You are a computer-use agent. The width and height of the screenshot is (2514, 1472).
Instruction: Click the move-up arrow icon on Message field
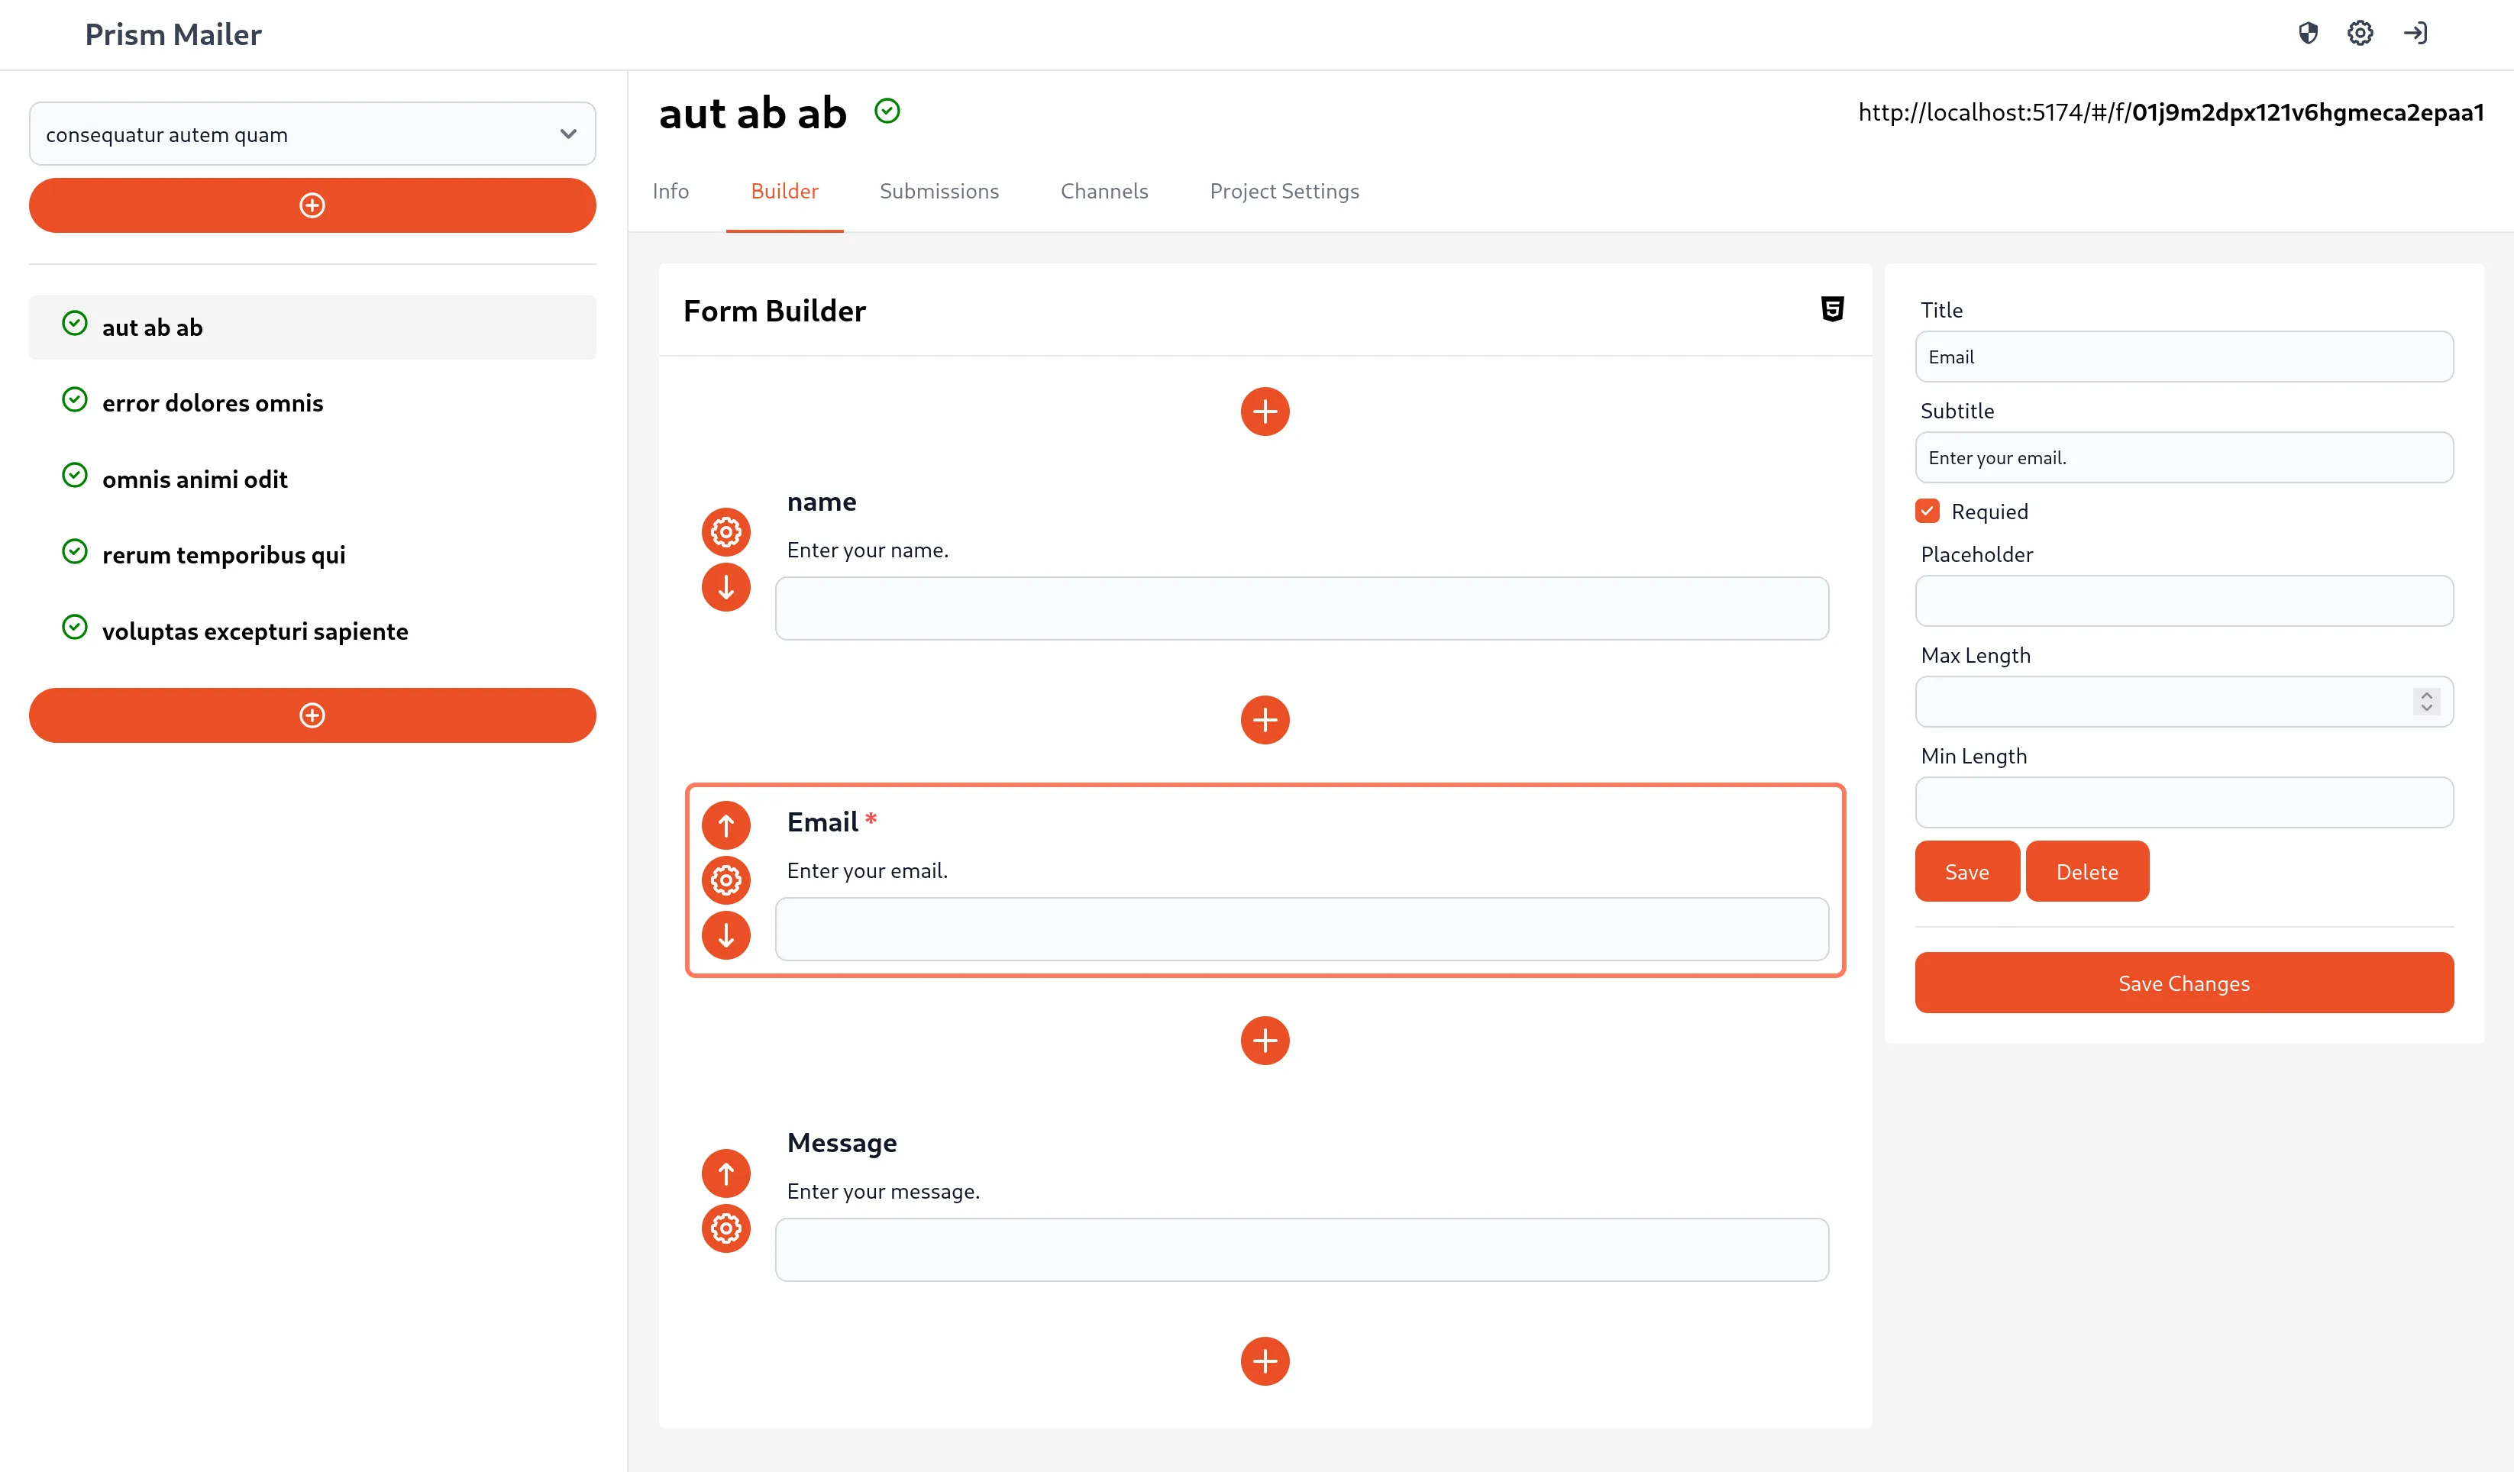click(725, 1173)
